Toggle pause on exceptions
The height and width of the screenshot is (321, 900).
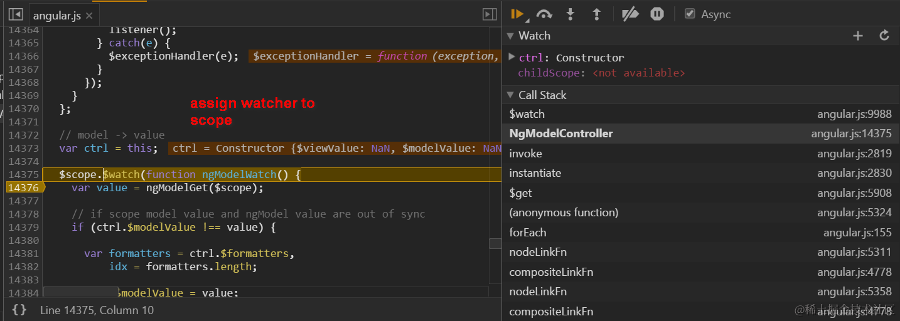coord(657,14)
